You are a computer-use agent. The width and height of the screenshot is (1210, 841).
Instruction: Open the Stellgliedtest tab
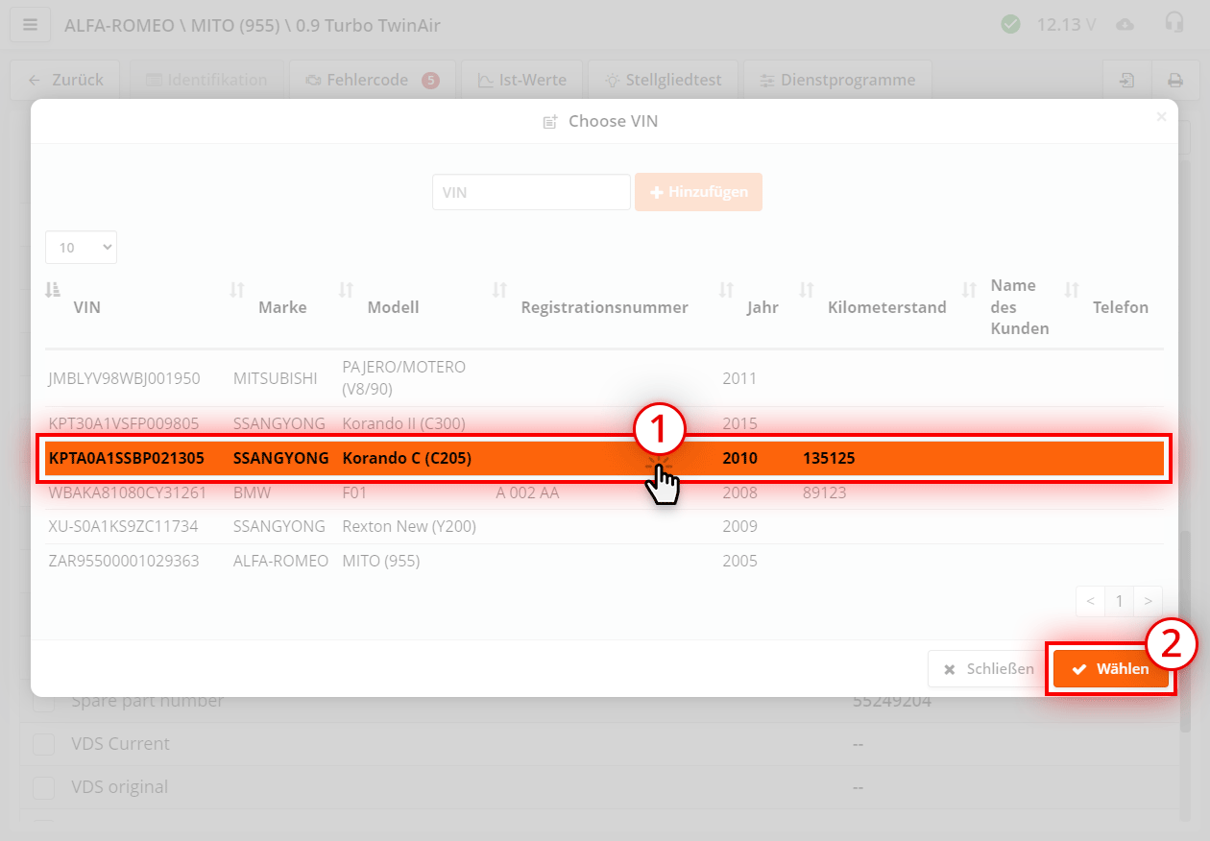pyautogui.click(x=662, y=81)
